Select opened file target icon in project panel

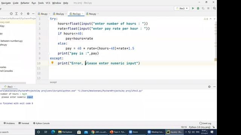coord(11,13)
